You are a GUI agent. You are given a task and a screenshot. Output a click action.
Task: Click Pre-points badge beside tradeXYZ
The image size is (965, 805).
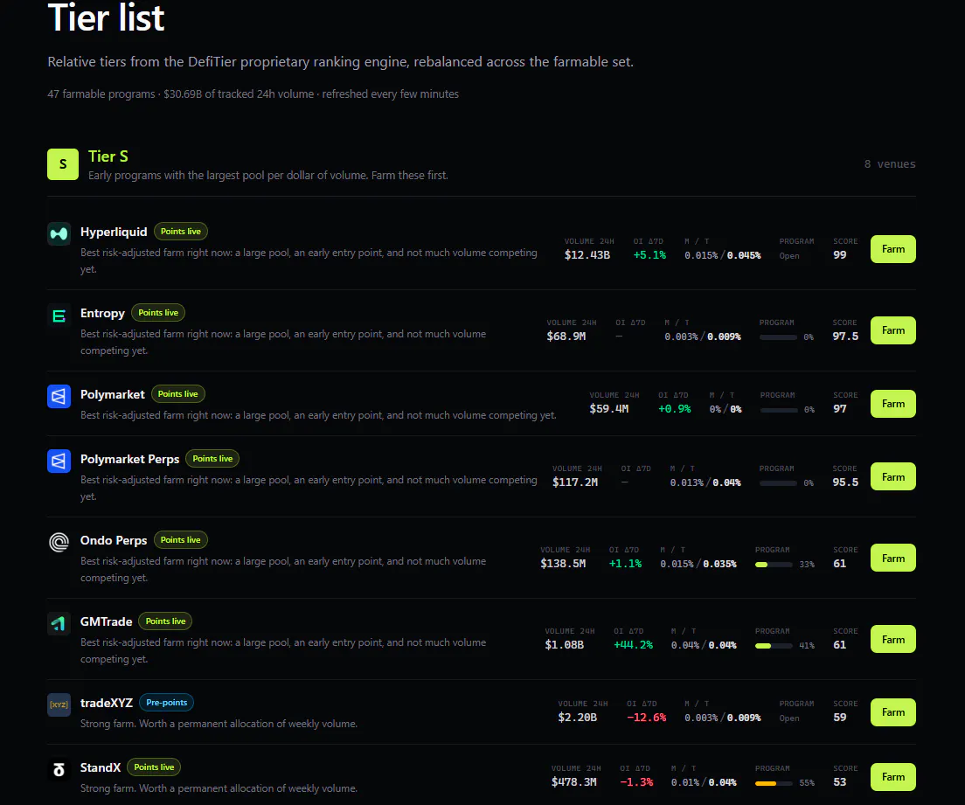coord(167,702)
